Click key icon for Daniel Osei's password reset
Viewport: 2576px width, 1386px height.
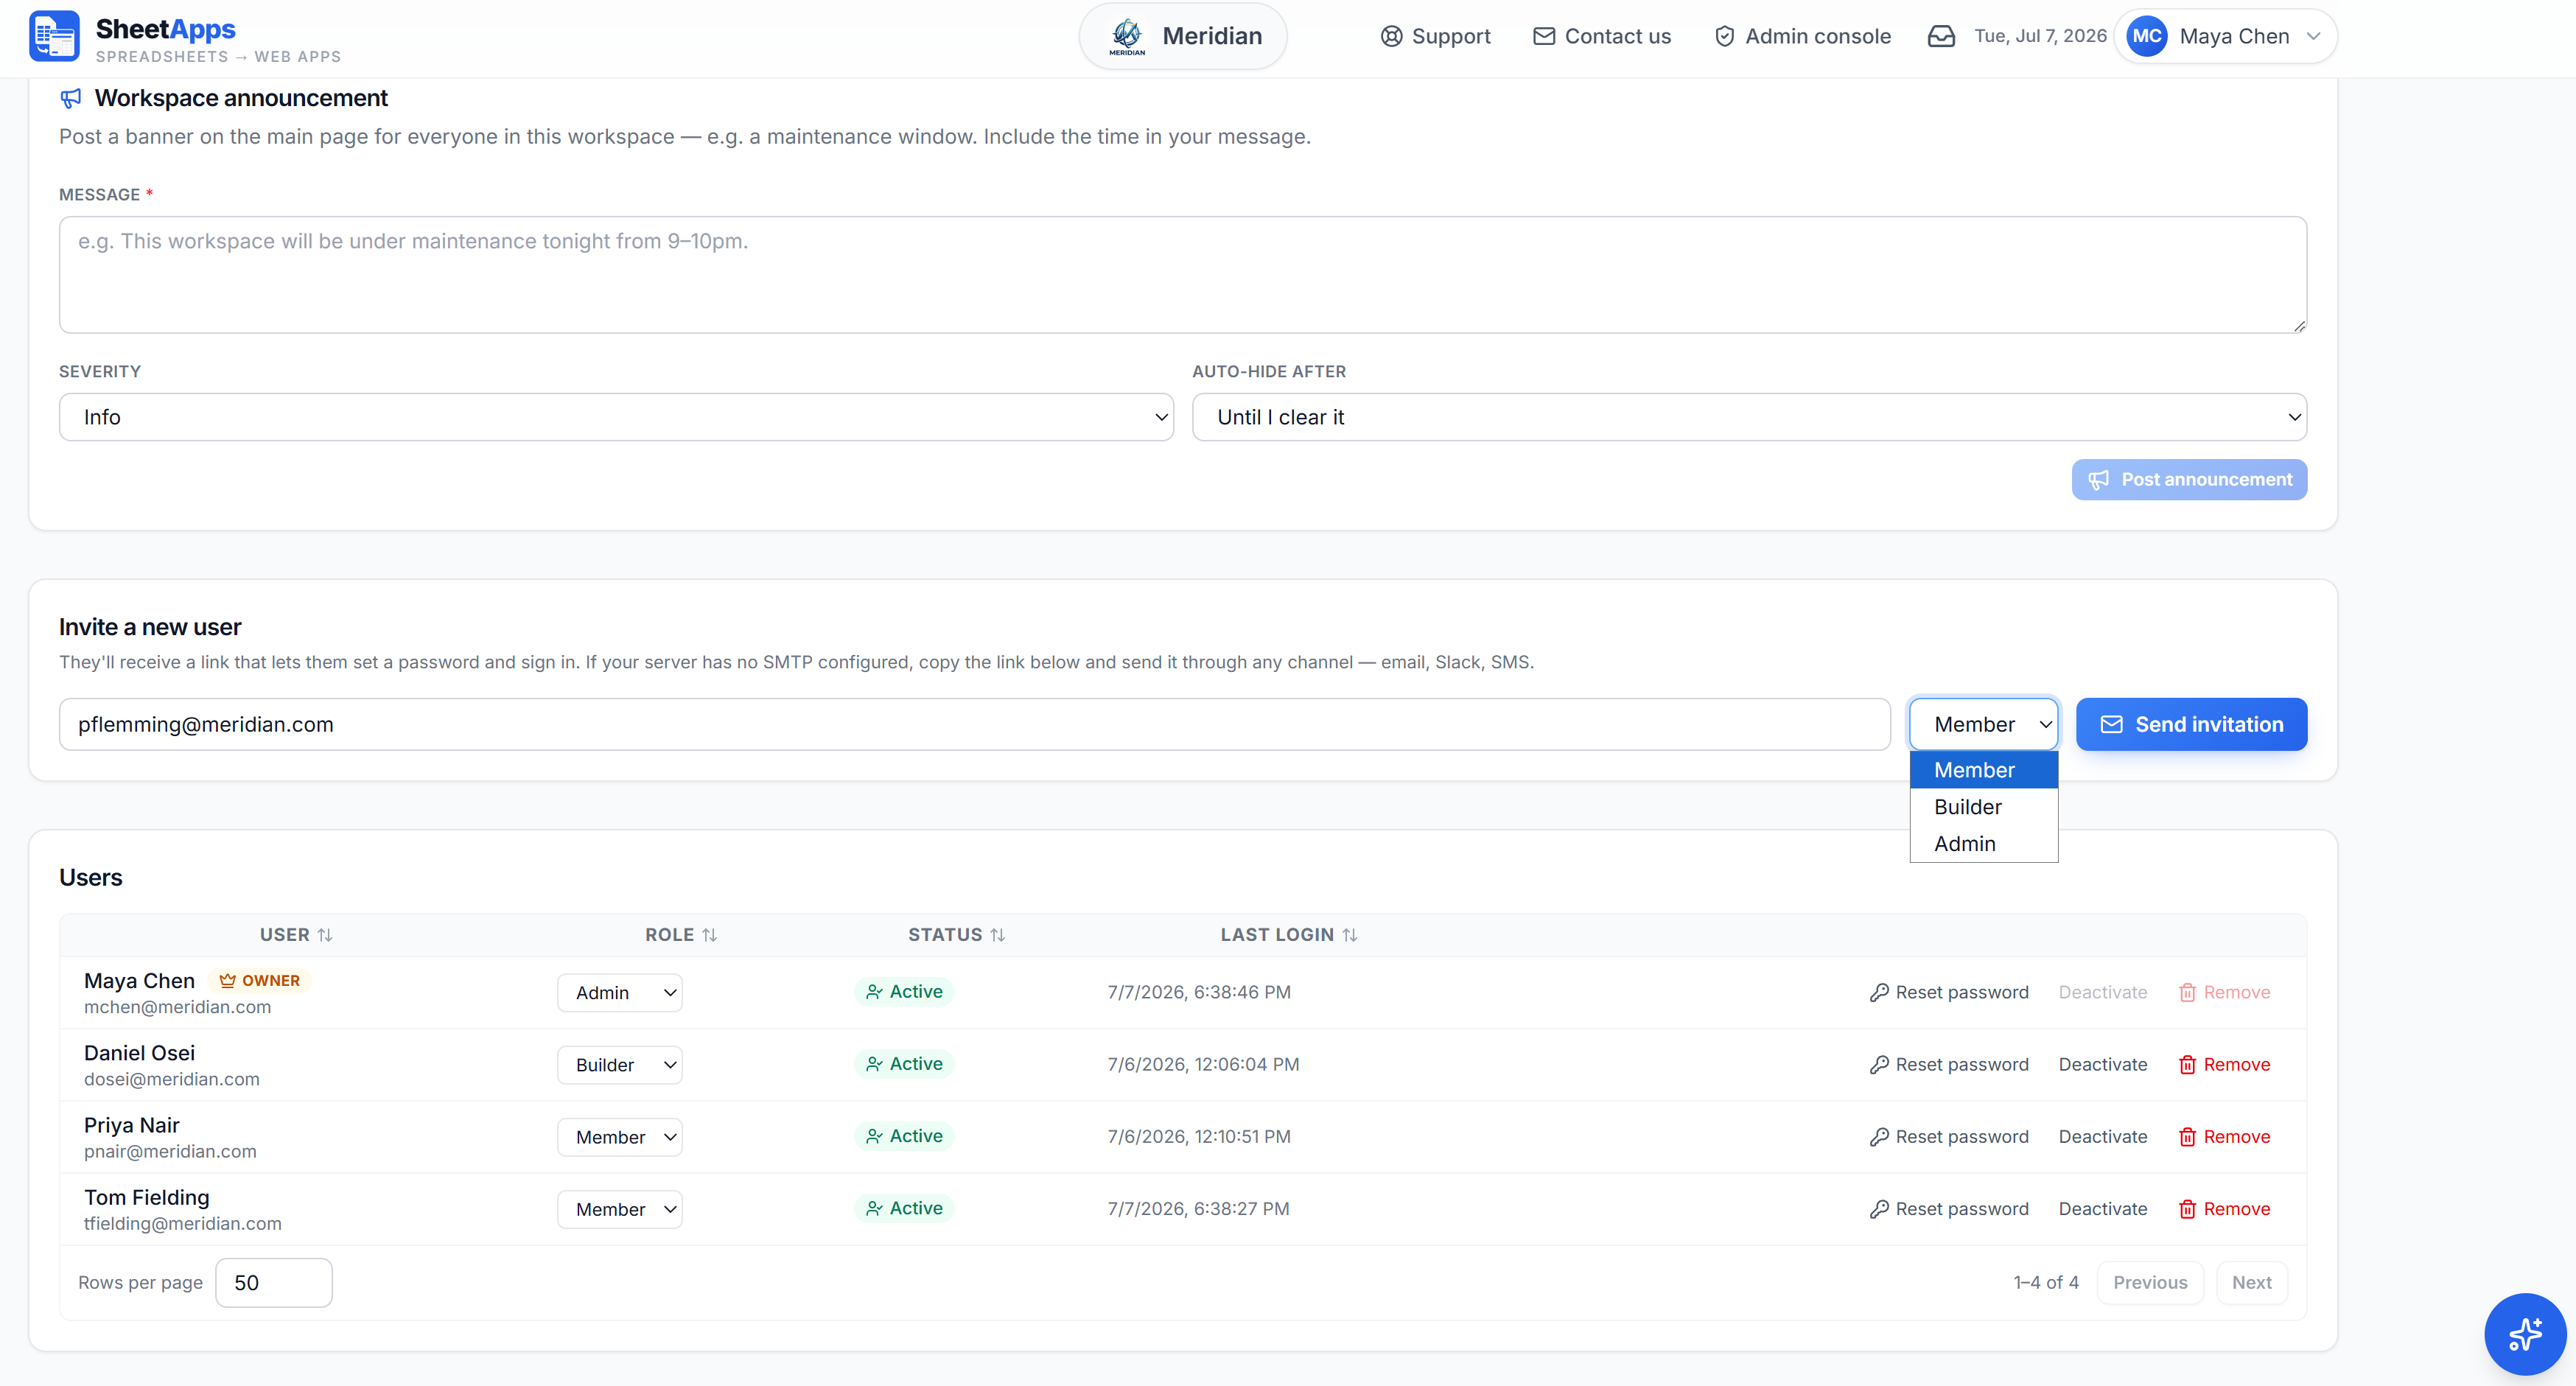tap(1879, 1065)
